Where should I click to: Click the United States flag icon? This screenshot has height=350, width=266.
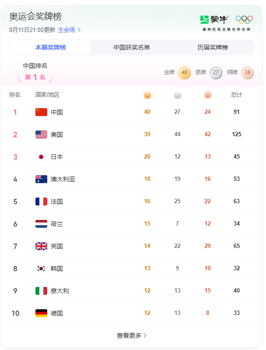(x=41, y=134)
